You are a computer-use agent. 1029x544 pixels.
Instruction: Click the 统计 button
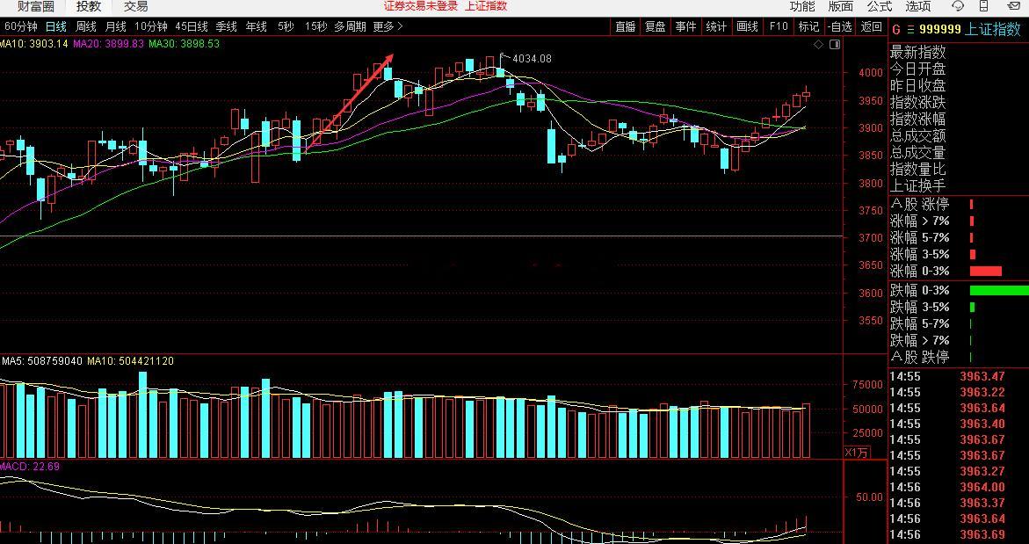click(x=716, y=27)
